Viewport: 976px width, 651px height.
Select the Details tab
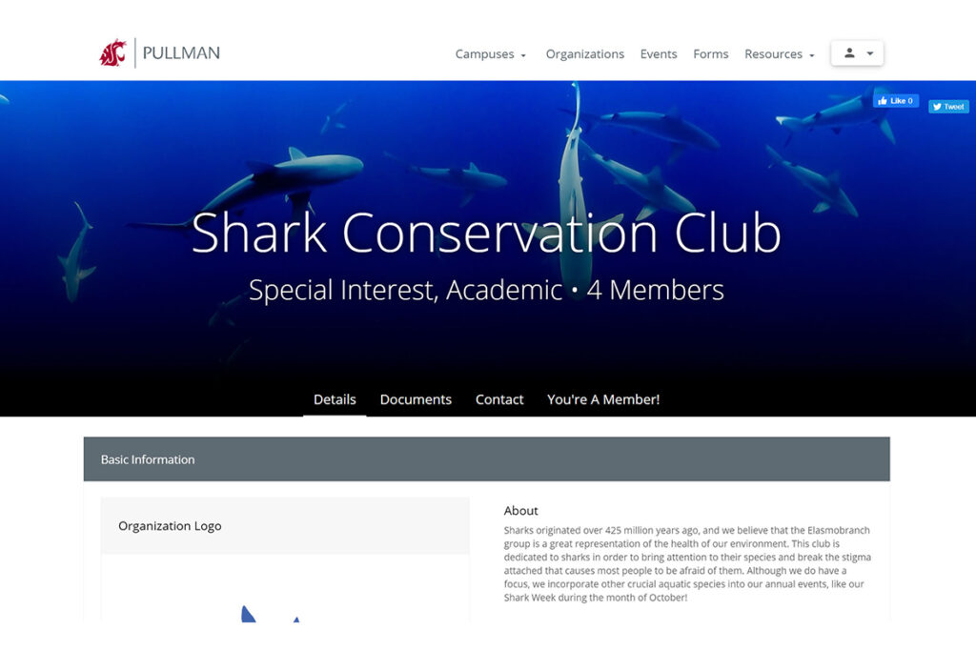[x=335, y=399]
